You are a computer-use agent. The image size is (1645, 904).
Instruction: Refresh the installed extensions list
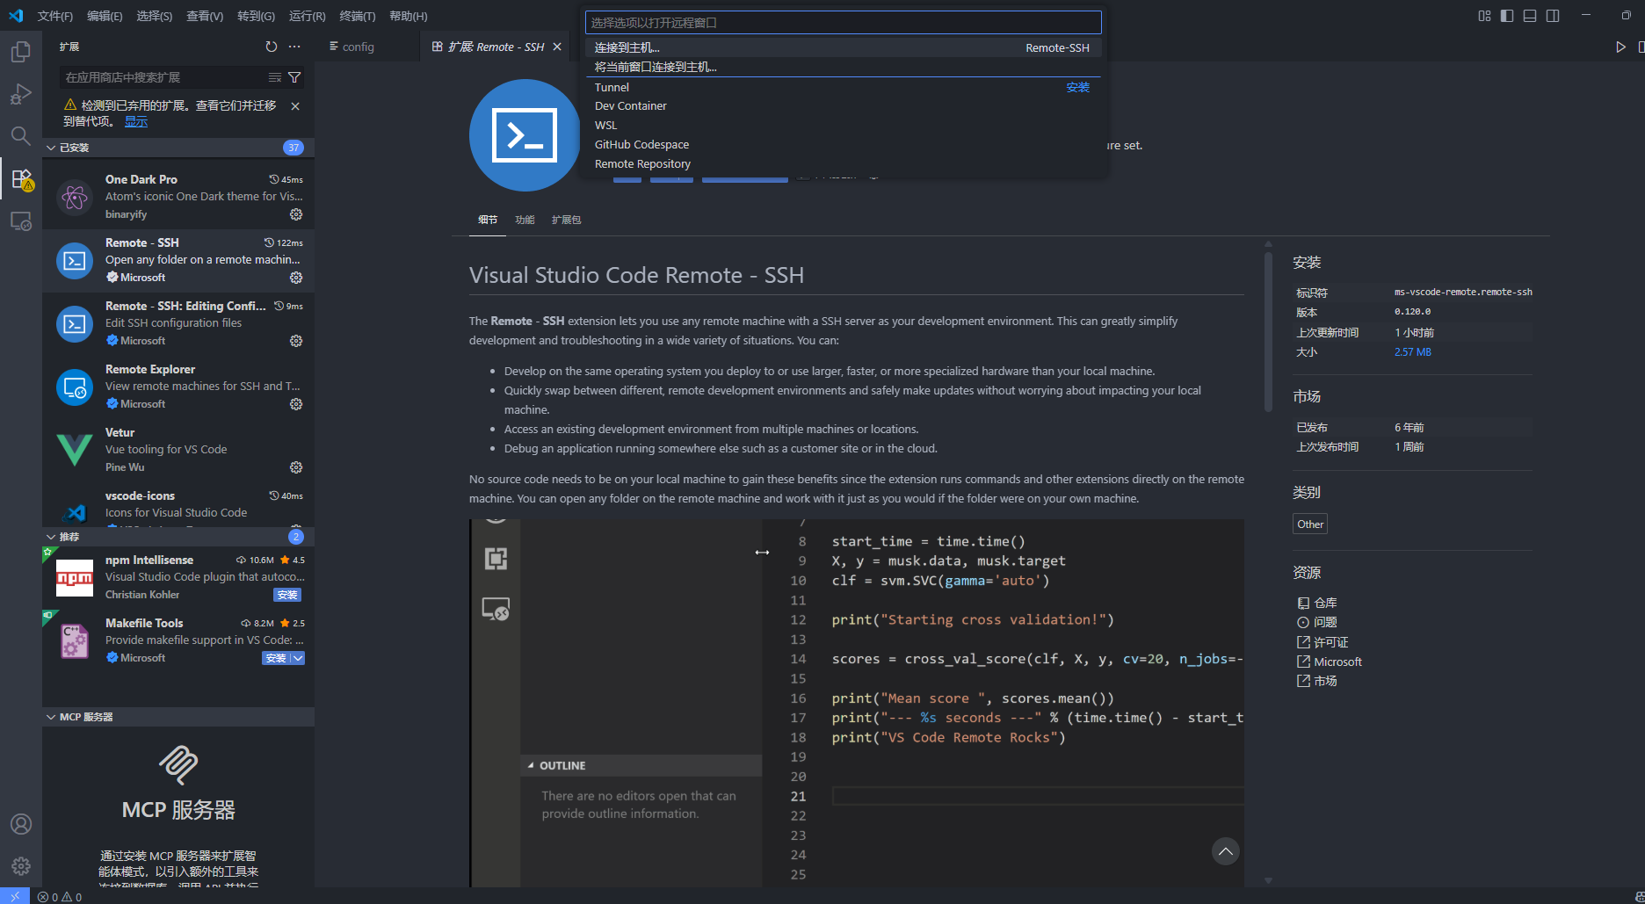point(271,47)
